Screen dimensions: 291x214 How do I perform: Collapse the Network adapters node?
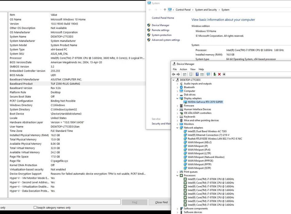(177, 128)
